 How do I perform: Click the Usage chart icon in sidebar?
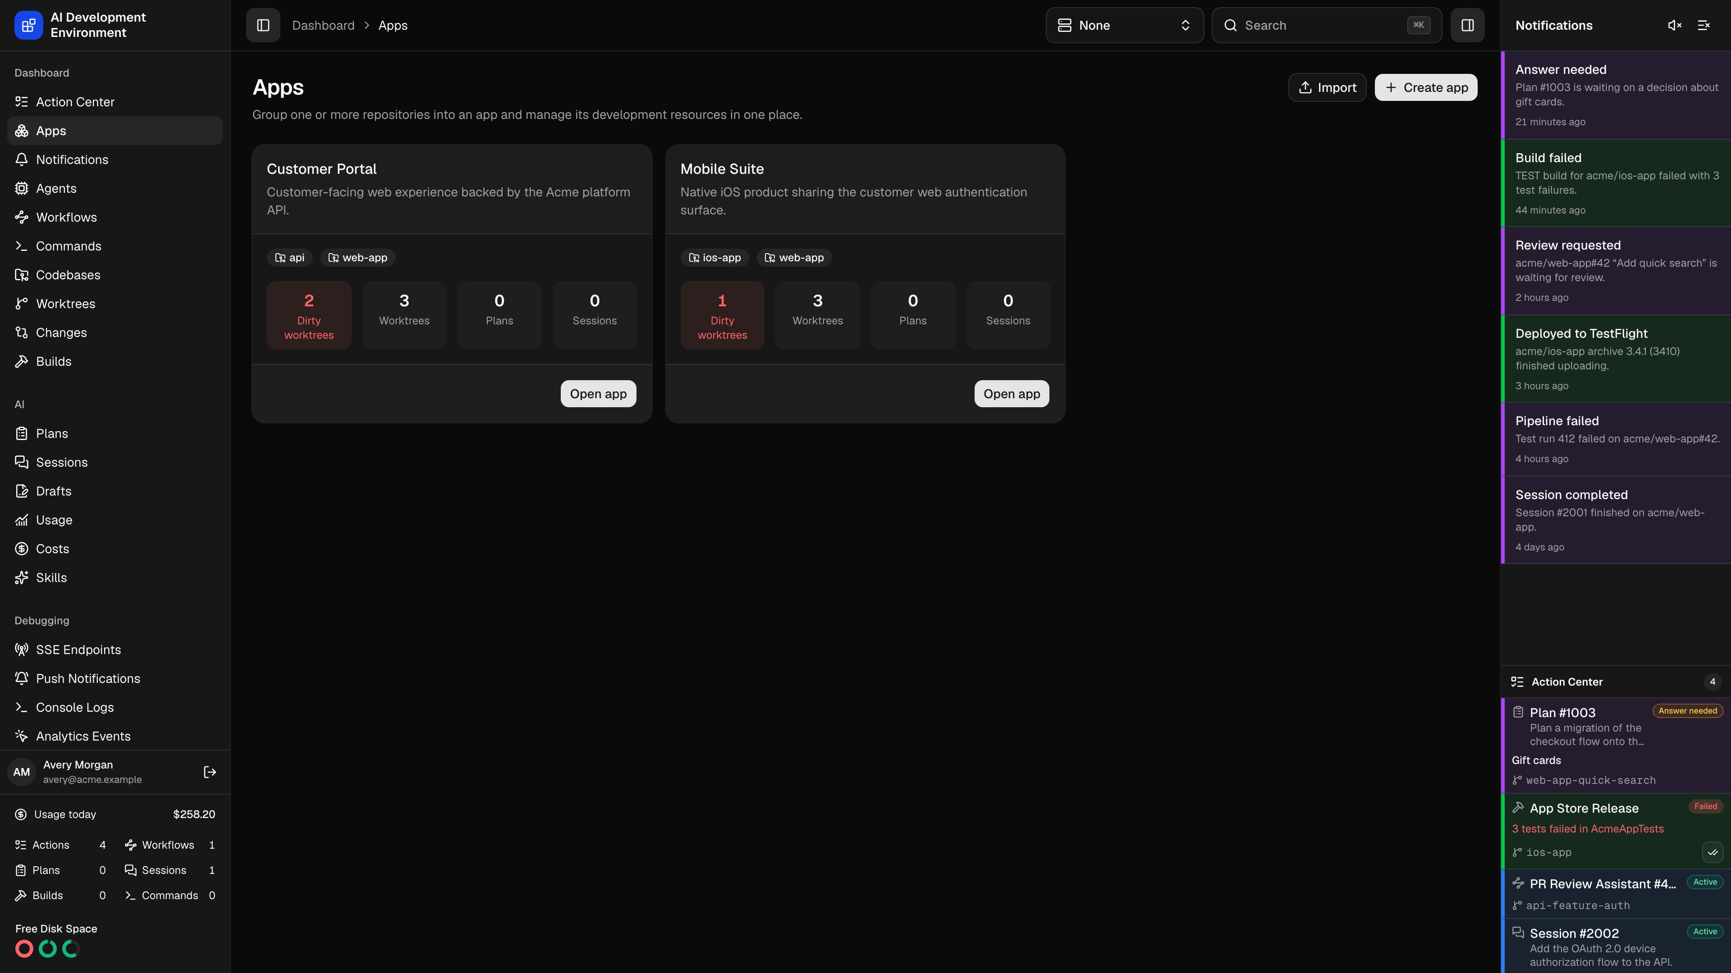click(x=22, y=520)
